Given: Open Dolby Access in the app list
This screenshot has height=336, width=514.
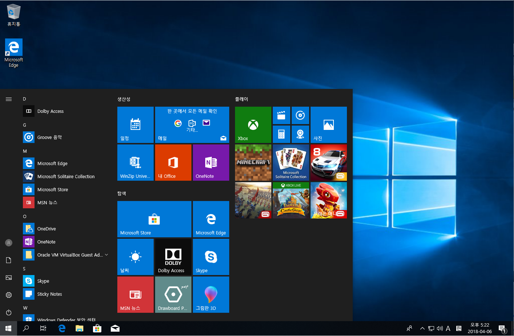Looking at the screenshot, I should [66, 111].
